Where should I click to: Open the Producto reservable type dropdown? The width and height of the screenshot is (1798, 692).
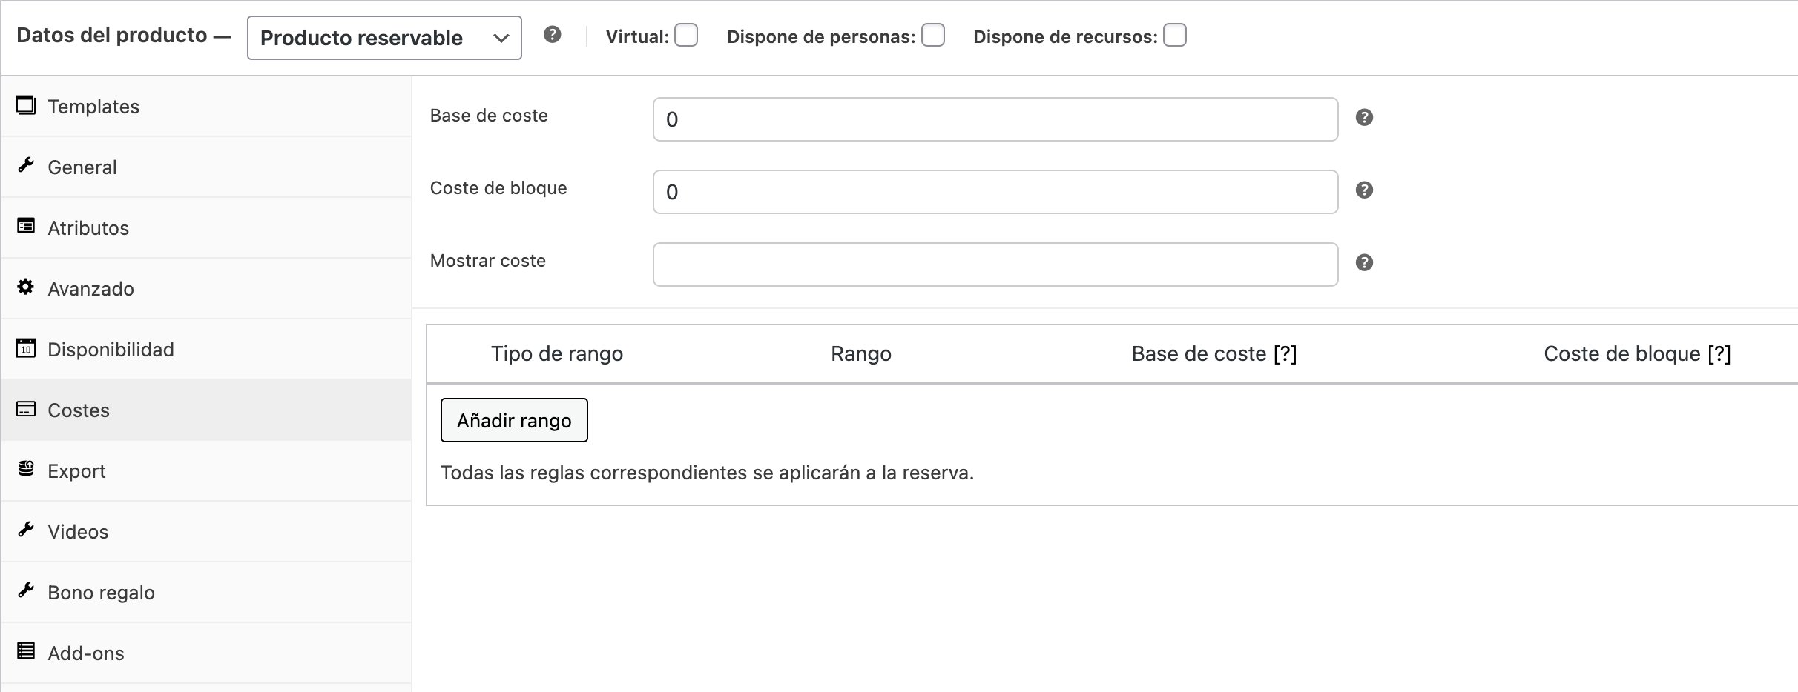click(x=384, y=38)
